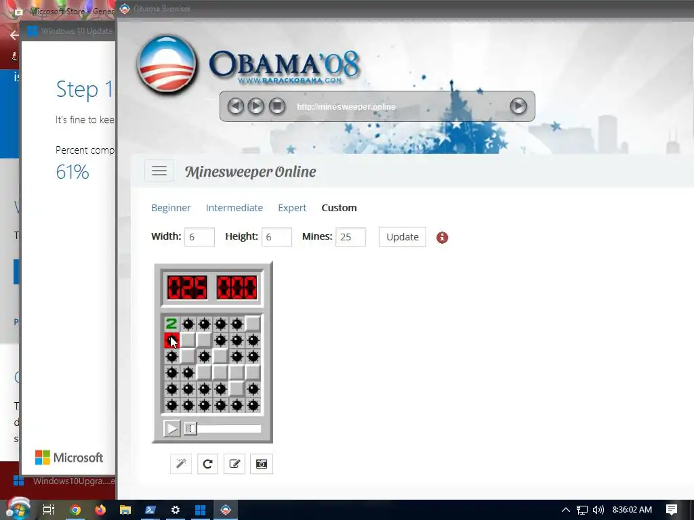
Task: Open File Explorer from the taskbar
Action: click(x=125, y=510)
